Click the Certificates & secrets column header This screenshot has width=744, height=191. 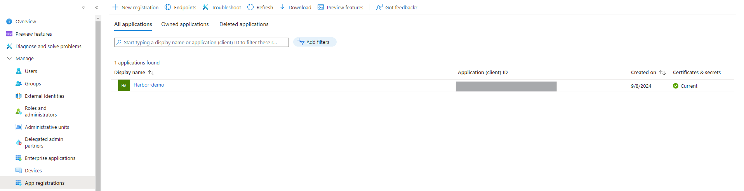[x=697, y=73]
